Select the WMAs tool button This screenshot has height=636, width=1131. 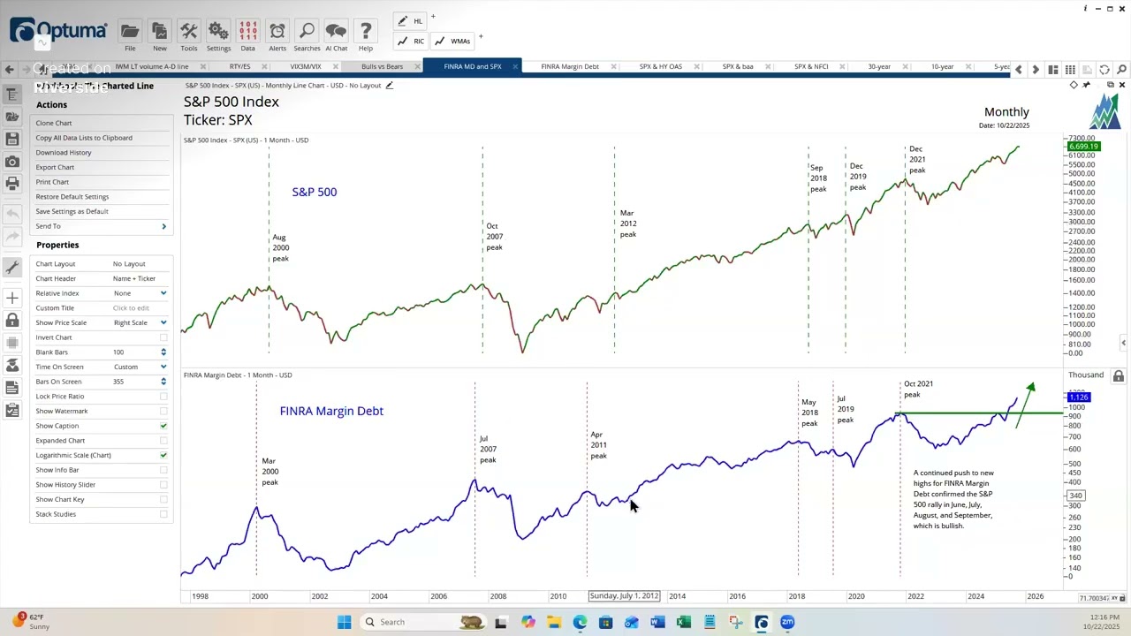point(452,41)
